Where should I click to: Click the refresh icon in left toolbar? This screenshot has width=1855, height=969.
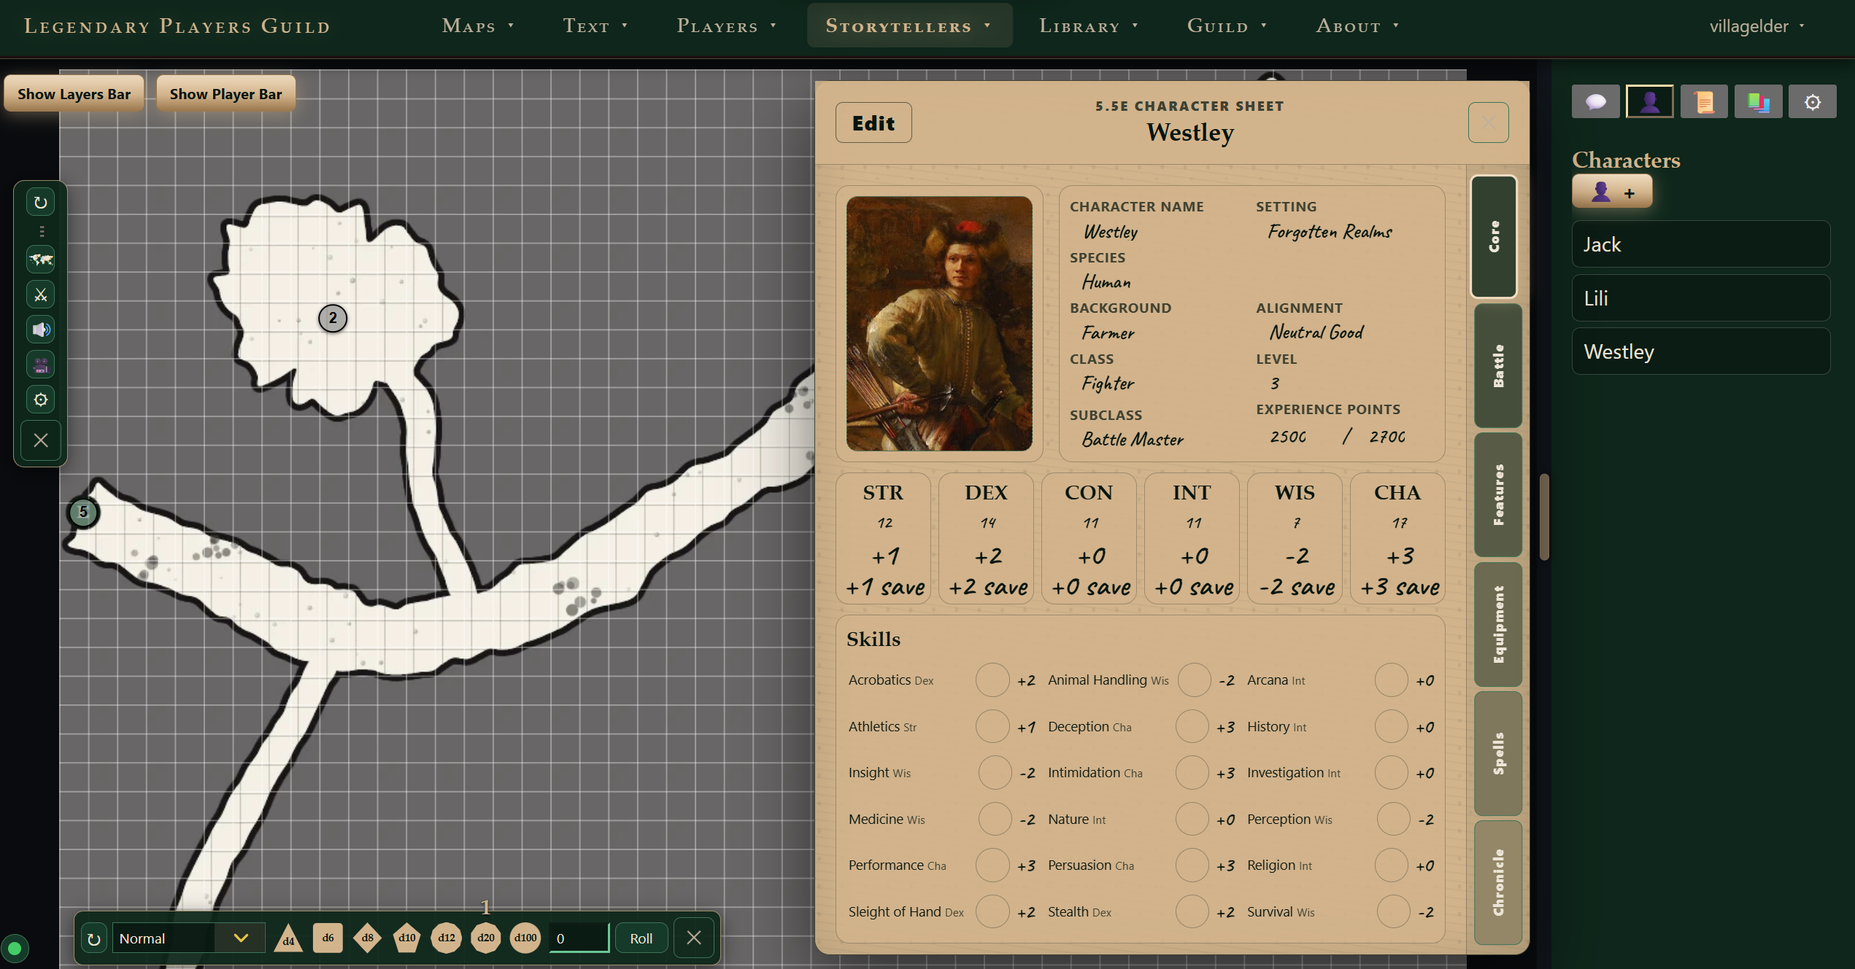41,202
